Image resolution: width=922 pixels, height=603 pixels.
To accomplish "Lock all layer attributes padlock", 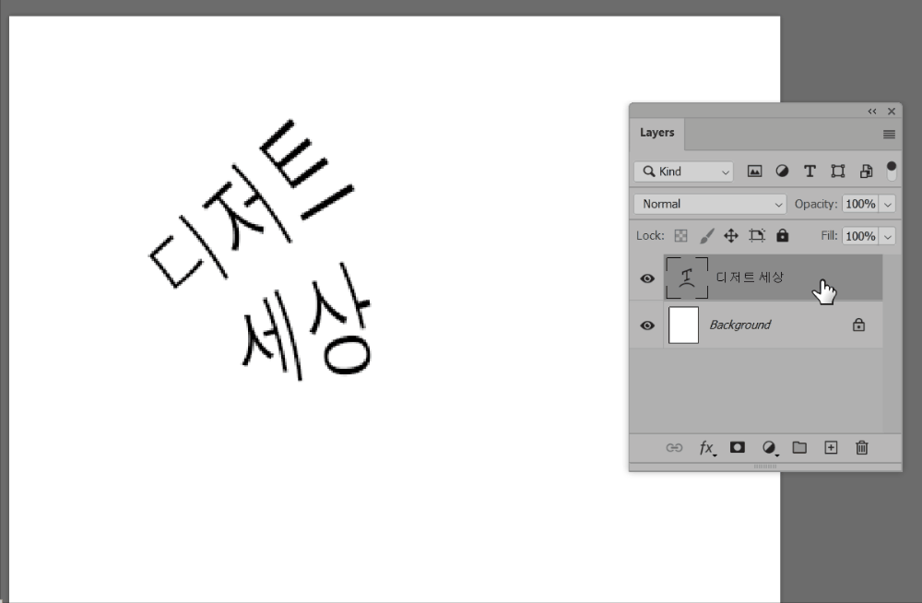I will 782,235.
